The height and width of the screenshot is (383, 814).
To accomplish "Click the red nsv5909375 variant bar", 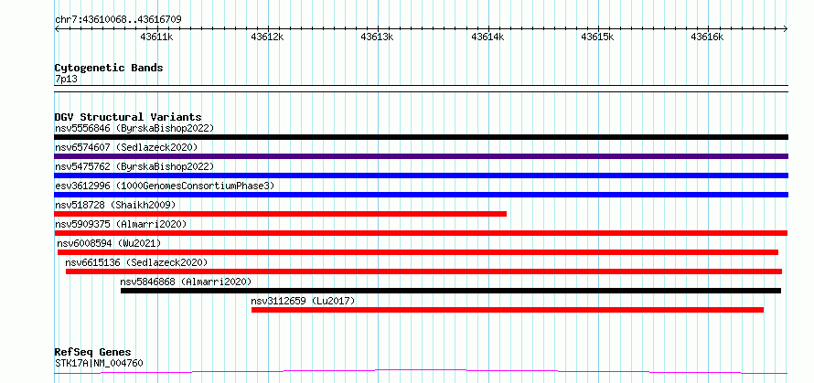I will (x=421, y=233).
